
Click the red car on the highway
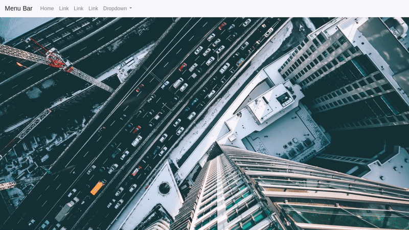pos(183,66)
